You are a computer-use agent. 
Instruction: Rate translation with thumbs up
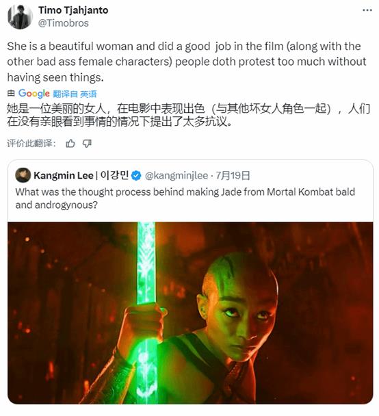(70, 144)
